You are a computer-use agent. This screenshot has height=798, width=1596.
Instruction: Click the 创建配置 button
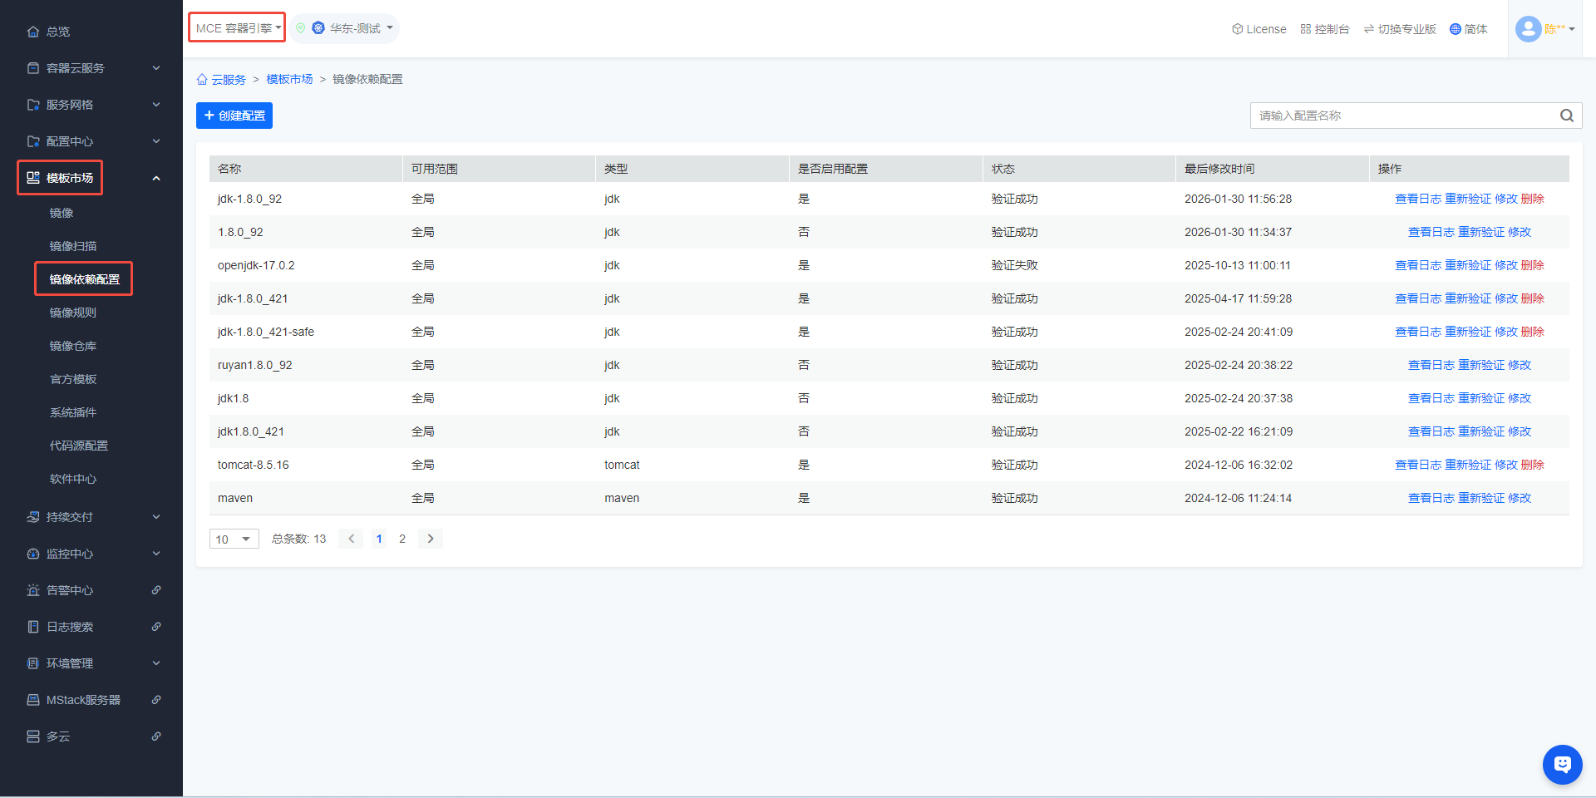coord(234,116)
